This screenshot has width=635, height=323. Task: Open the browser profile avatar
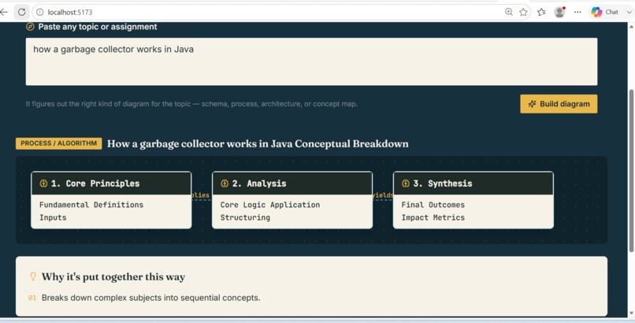pos(559,12)
